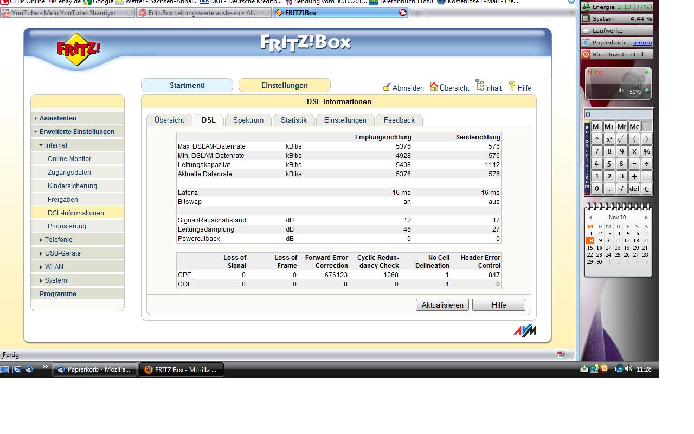Switch to the Spektrum tab
This screenshot has height=434, width=694.
[248, 120]
